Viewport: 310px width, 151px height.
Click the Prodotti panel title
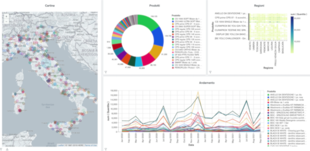tap(155, 5)
